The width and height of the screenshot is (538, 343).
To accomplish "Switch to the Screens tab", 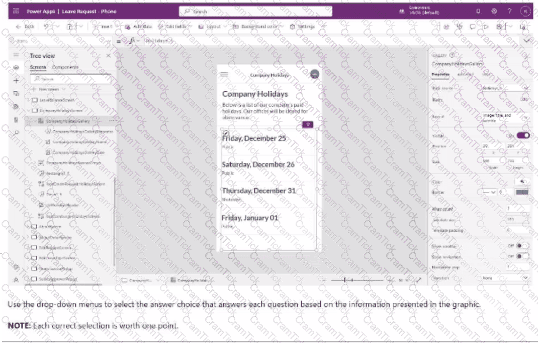I will point(38,67).
